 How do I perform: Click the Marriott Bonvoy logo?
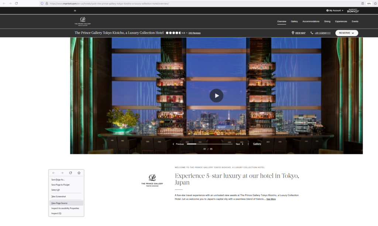[x=353, y=11]
